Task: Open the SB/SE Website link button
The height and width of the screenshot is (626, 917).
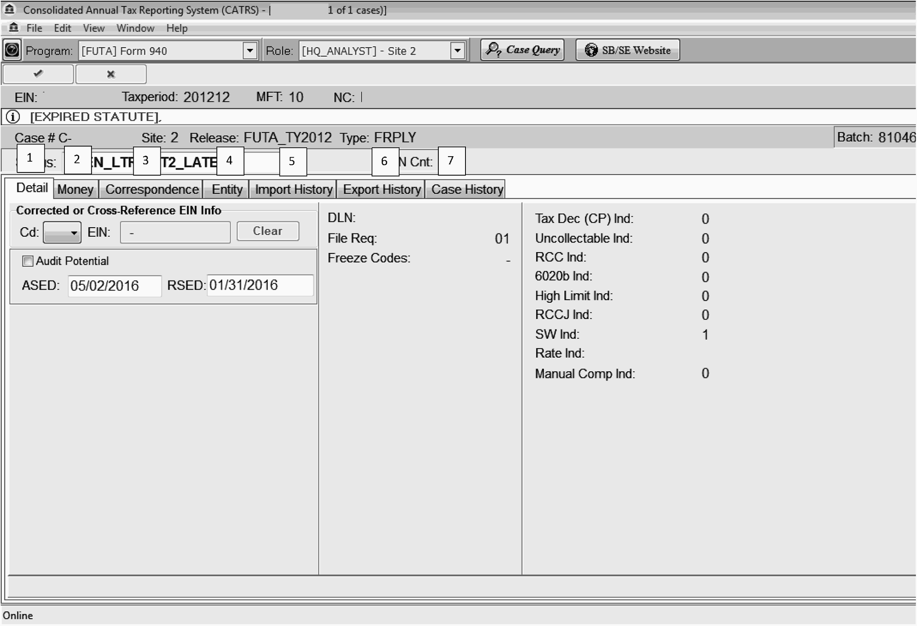Action: [x=628, y=50]
